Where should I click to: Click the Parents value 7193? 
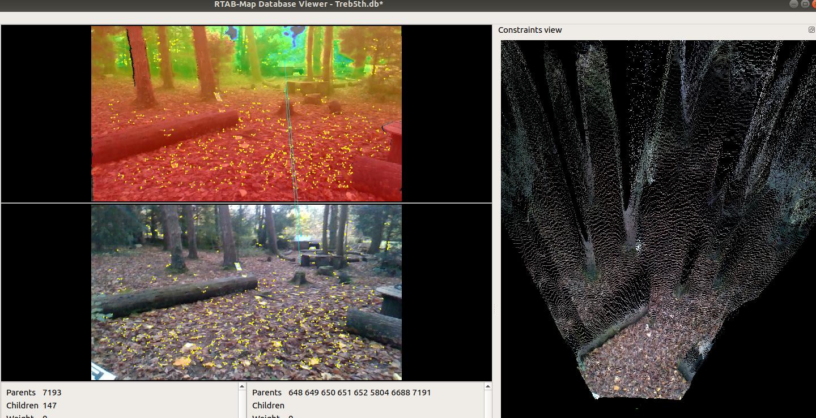pyautogui.click(x=52, y=393)
